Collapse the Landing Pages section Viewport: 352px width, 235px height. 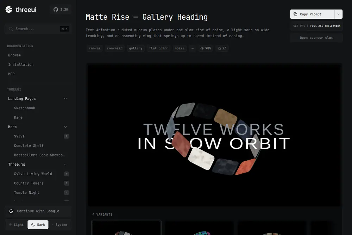pos(65,99)
